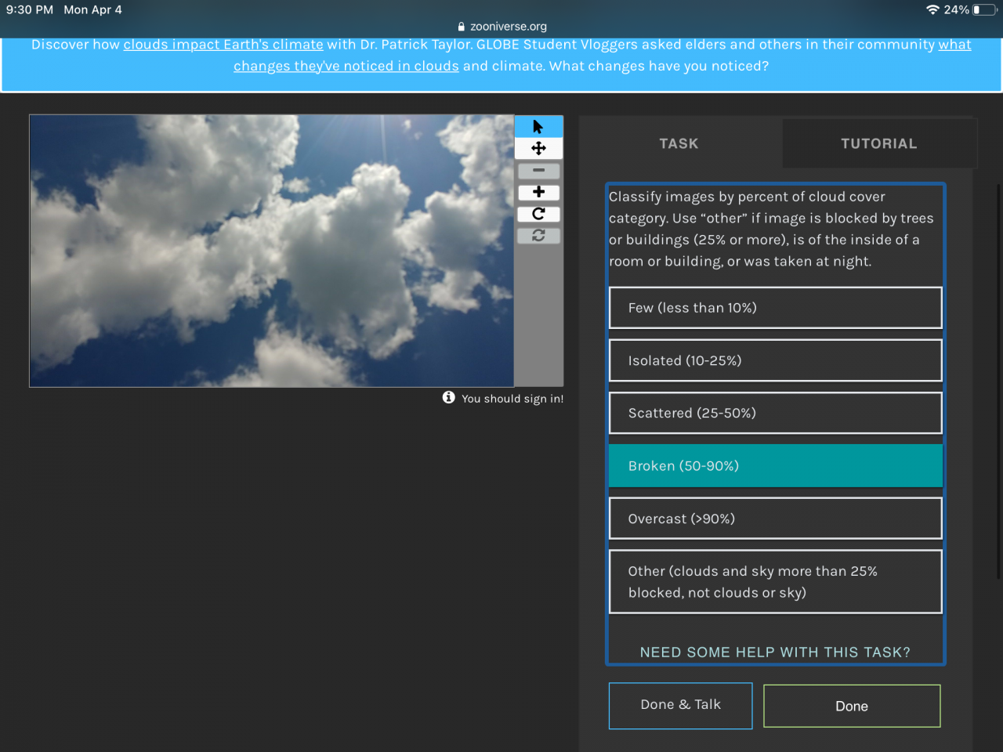Screen dimensions: 1003x752
Task: Click the sign-in info icon
Action: coord(448,398)
